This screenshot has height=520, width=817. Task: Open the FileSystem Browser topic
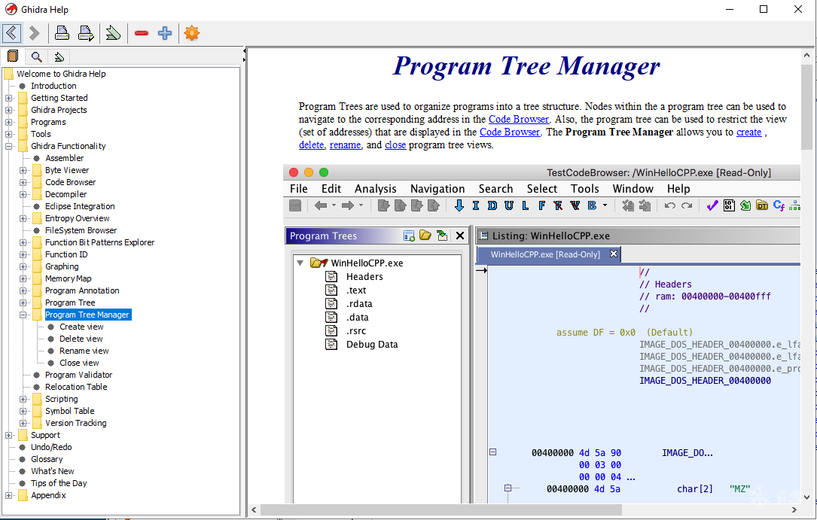point(81,230)
